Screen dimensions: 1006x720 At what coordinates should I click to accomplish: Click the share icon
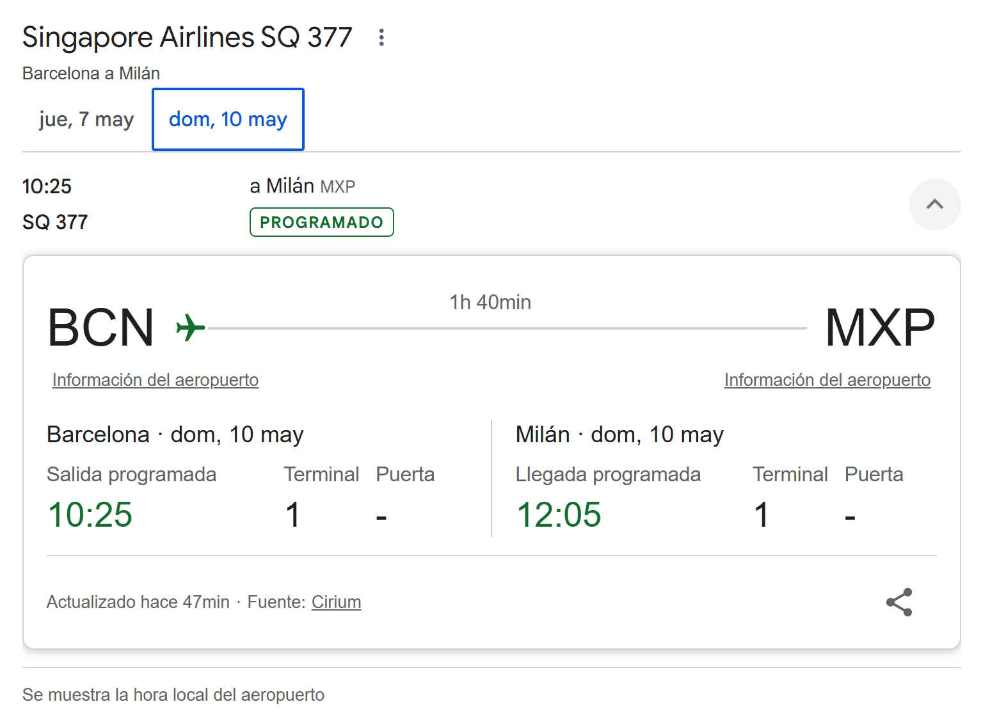coord(899,602)
